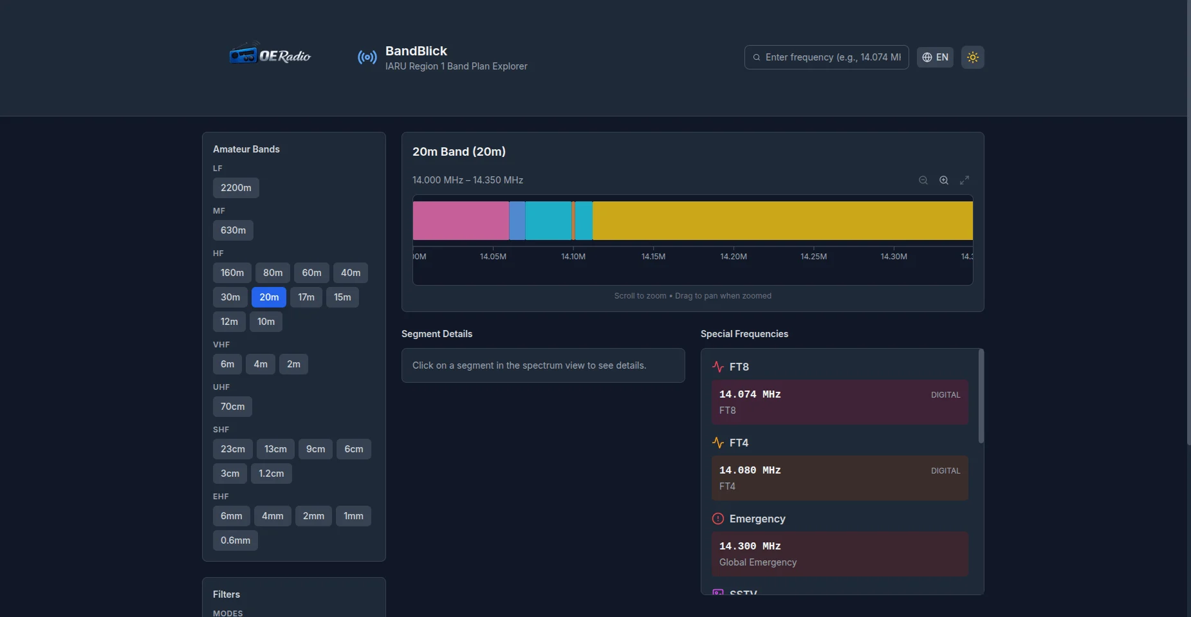Click the Emergency alert circle icon
Image resolution: width=1191 pixels, height=617 pixels.
coord(718,519)
